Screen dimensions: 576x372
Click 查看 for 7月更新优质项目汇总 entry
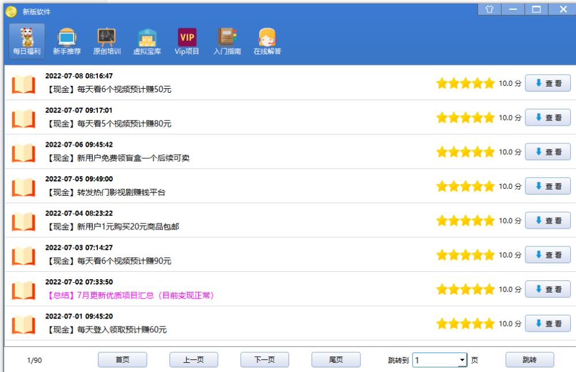point(548,289)
